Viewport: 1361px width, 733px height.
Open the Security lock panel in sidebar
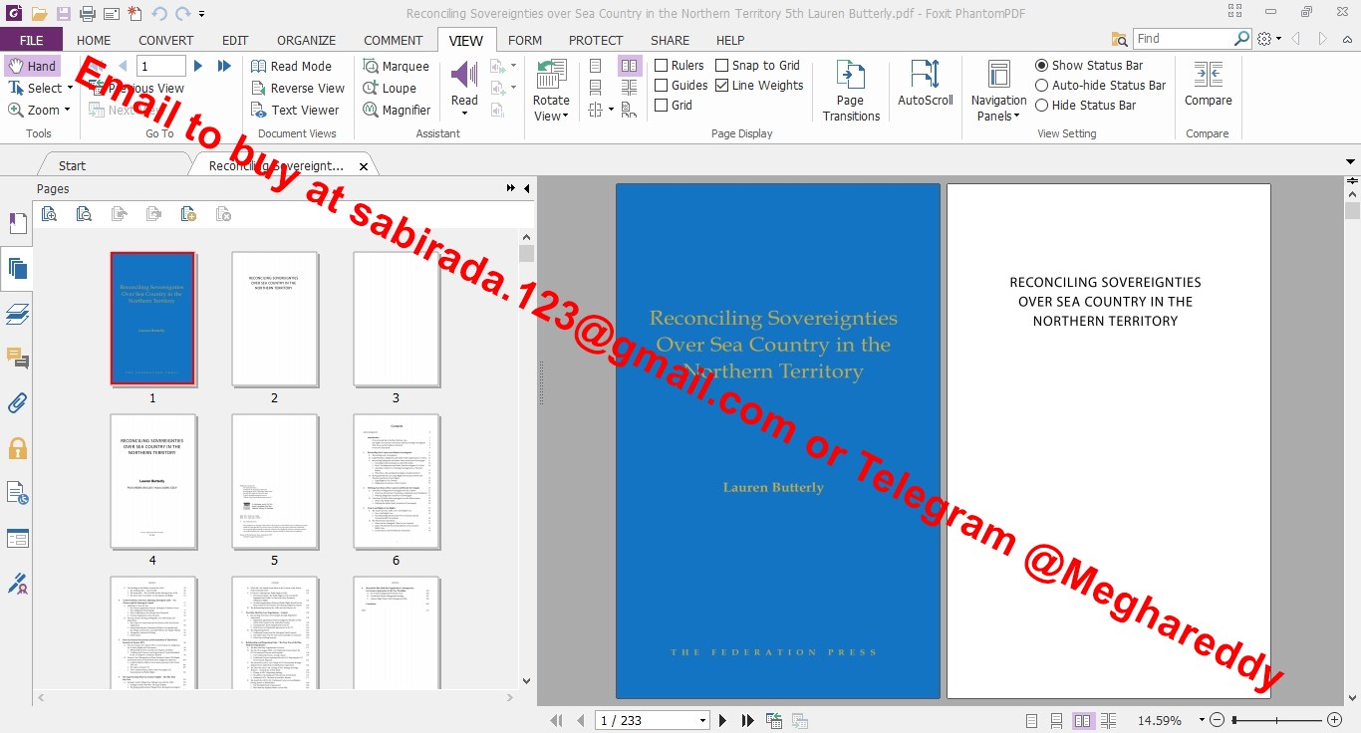pyautogui.click(x=17, y=448)
